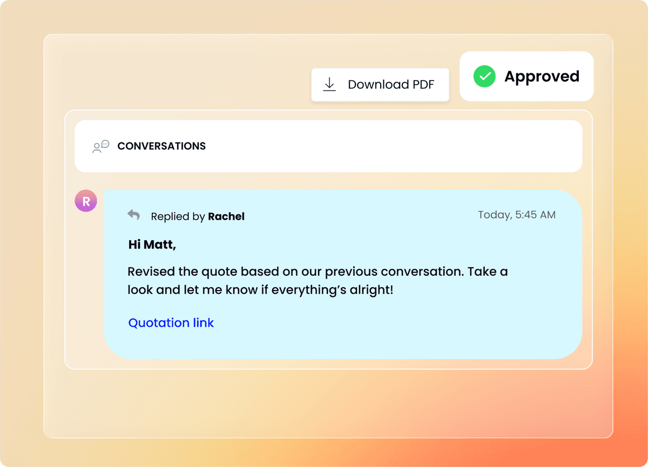
Task: Select the Approved status badge
Action: click(x=526, y=76)
